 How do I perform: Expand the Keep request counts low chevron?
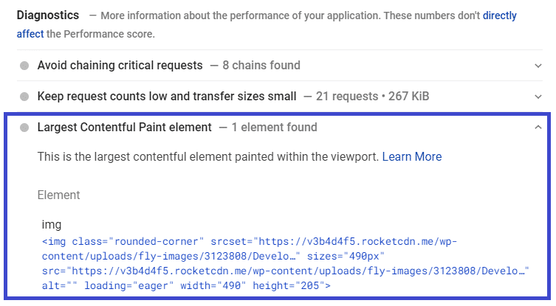pyautogui.click(x=538, y=97)
